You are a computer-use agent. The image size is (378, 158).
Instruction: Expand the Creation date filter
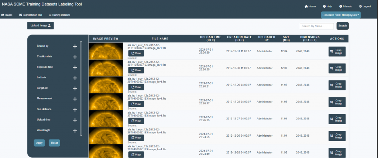click(75, 57)
